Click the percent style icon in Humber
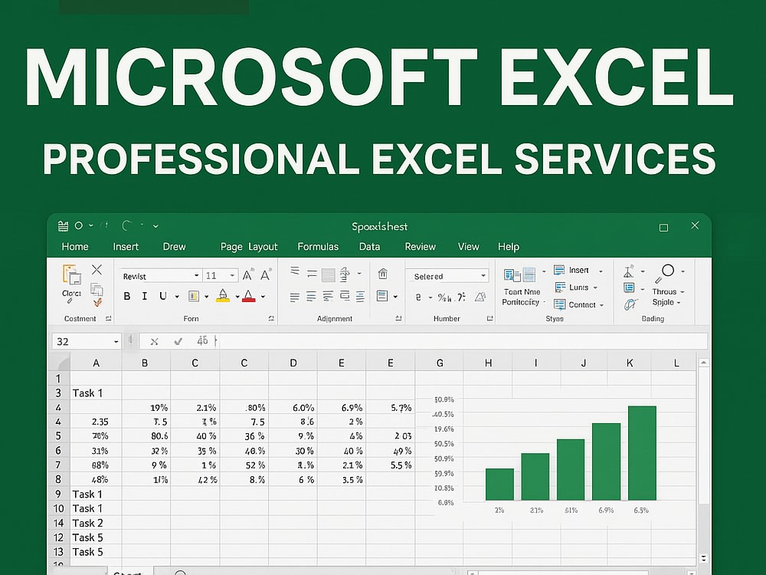This screenshot has height=575, width=766. point(444,297)
